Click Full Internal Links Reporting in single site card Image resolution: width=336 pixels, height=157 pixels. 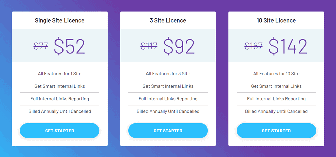point(59,99)
